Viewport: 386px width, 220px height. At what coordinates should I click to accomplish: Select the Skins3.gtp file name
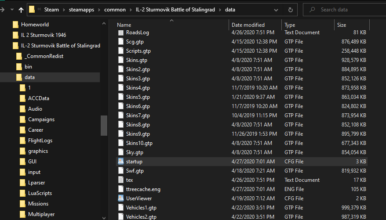click(x=138, y=79)
